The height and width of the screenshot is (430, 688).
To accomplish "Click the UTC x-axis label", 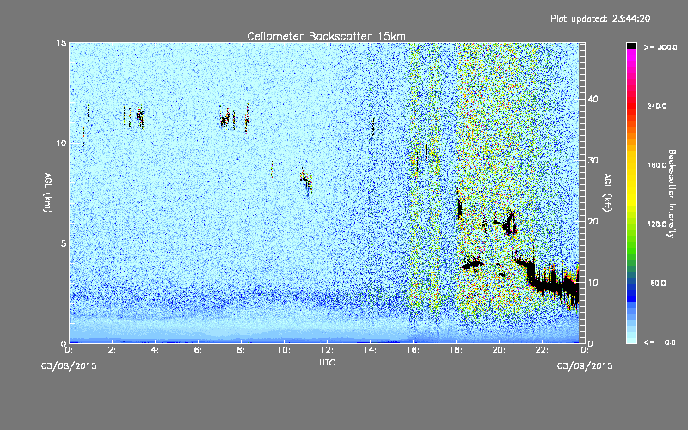I will pos(328,362).
